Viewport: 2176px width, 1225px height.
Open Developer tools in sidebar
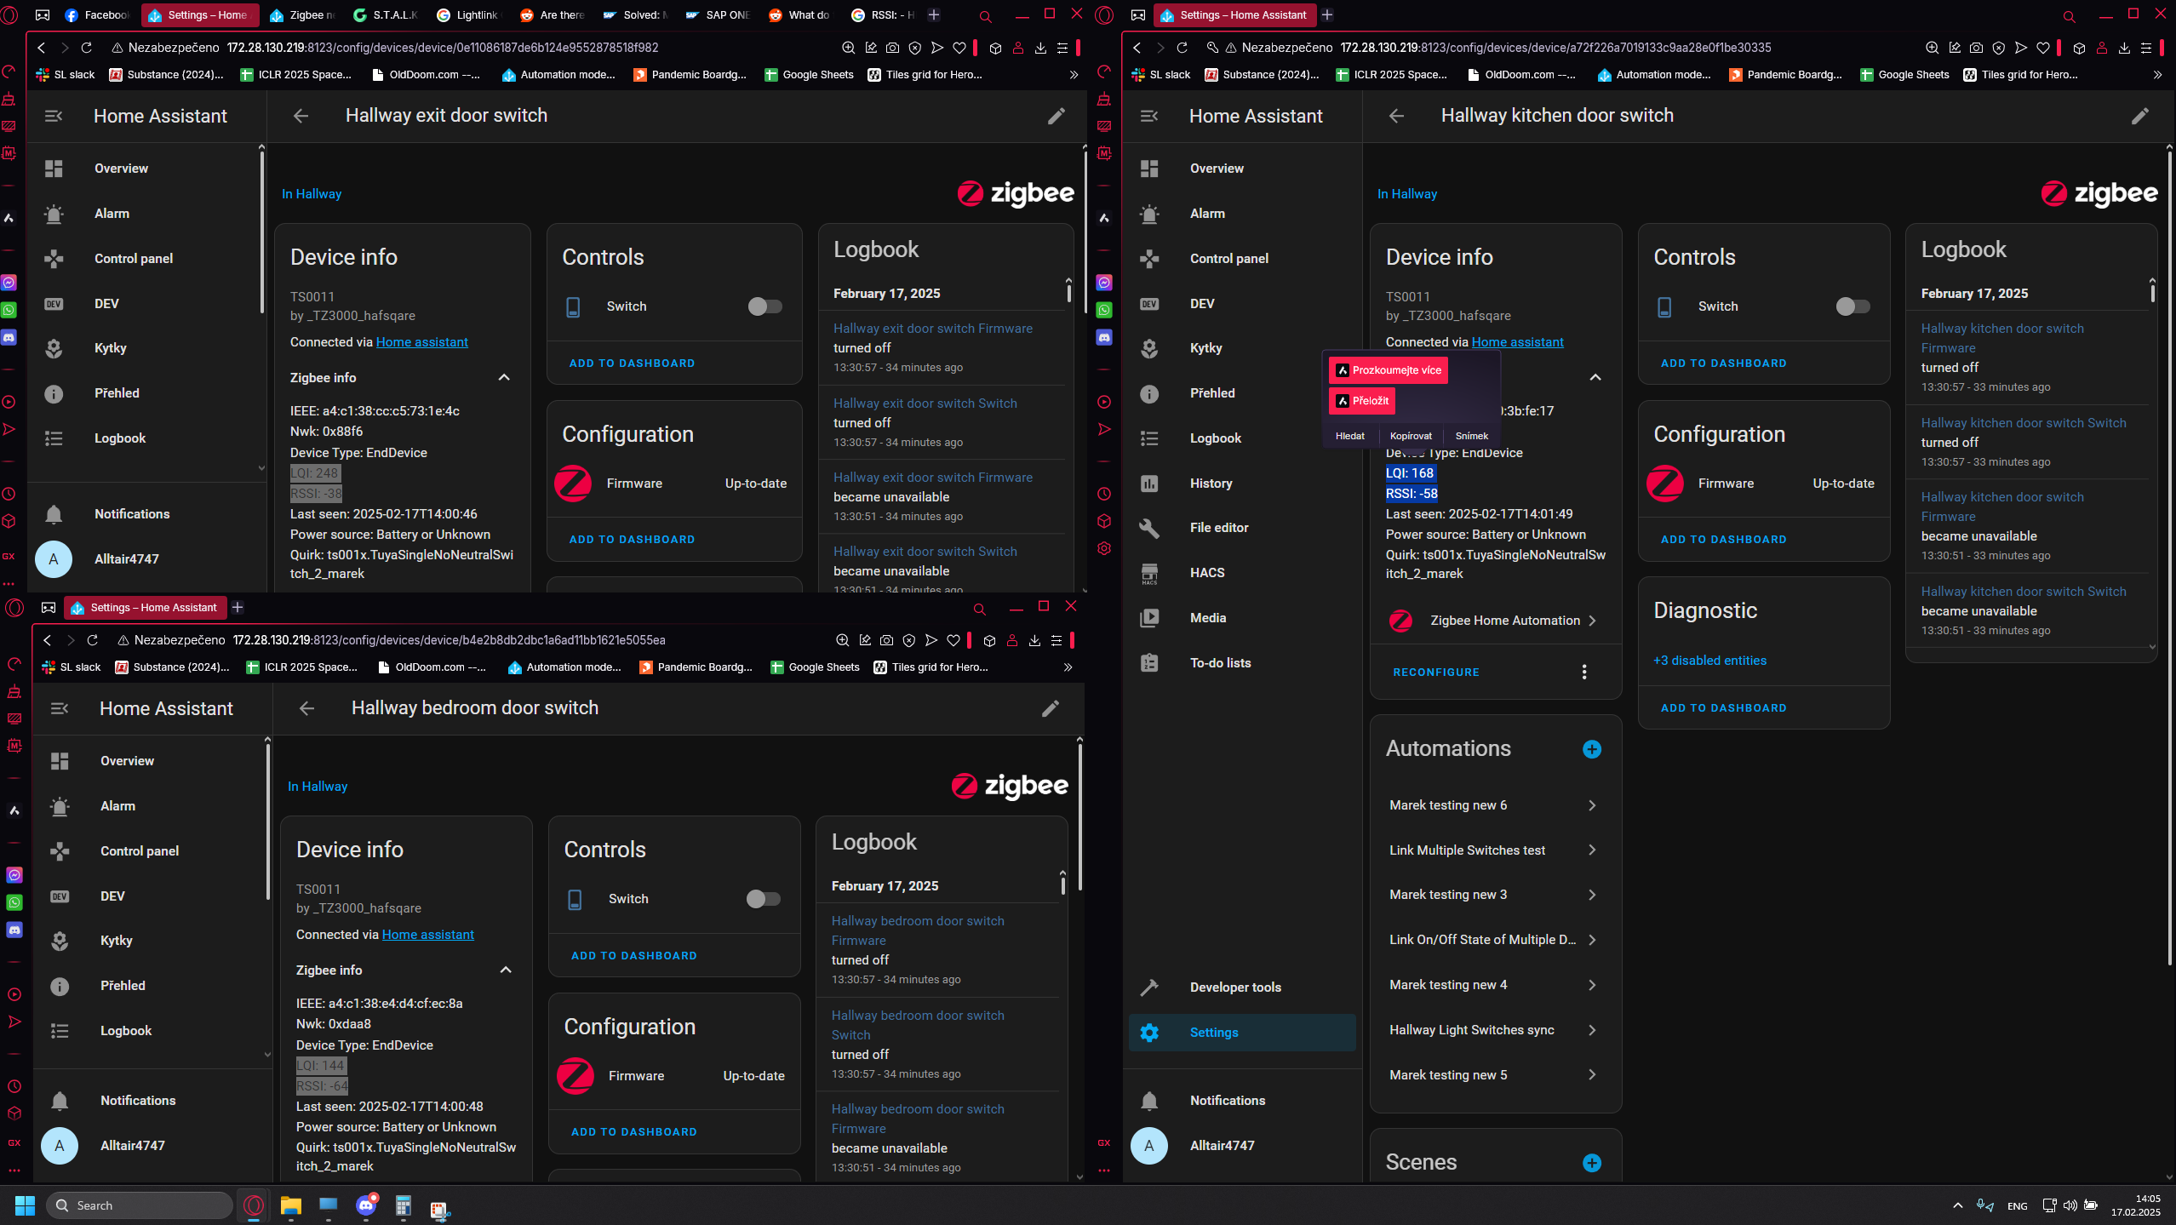coord(1234,987)
